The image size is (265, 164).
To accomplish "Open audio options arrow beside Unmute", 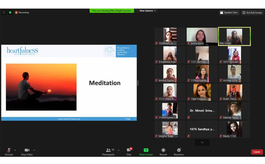I will [15, 150].
